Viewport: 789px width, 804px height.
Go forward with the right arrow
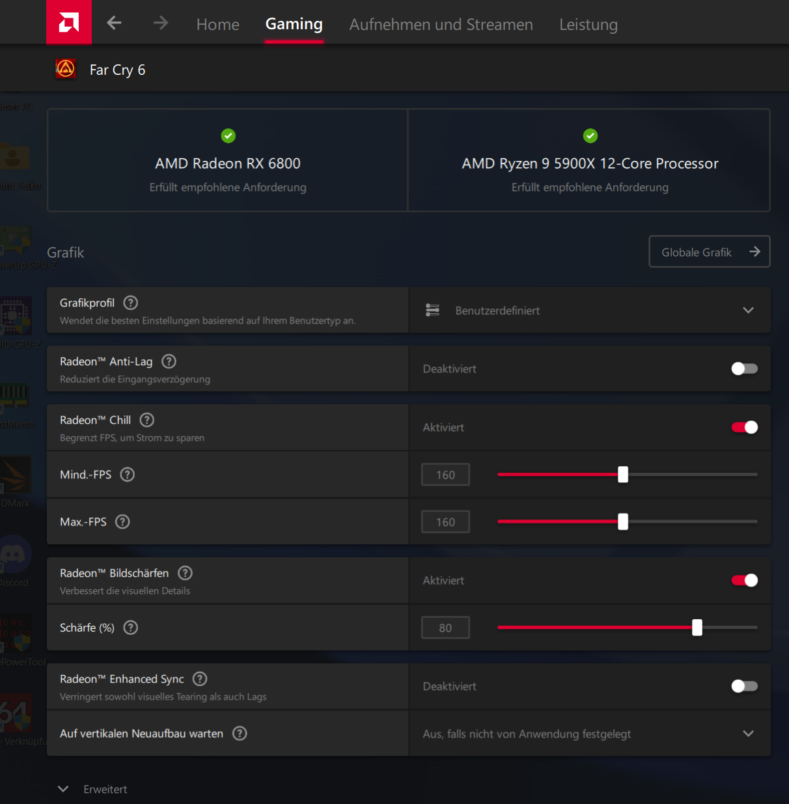(160, 23)
